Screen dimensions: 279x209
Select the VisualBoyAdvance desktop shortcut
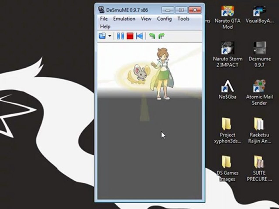pos(260,15)
